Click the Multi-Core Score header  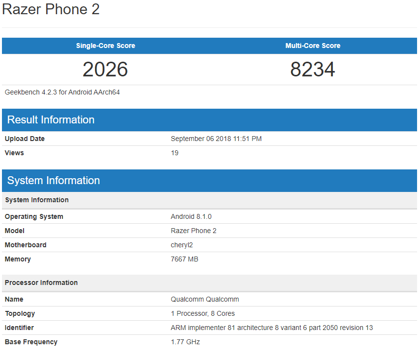(313, 46)
